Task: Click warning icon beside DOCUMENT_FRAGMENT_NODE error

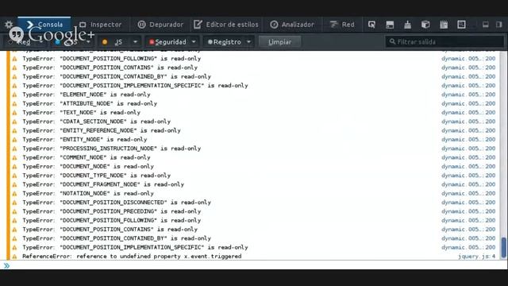Action: point(14,184)
